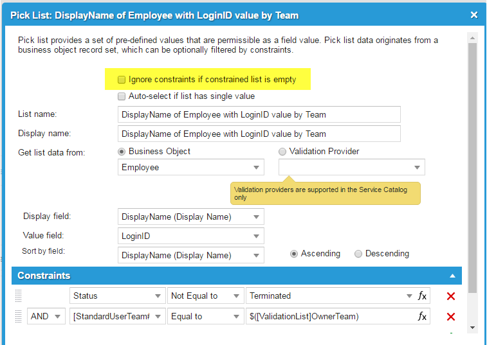Viewport: 487px width, 345px height.
Task: Enable Ignore constraints if constrained list is empty
Action: [122, 80]
